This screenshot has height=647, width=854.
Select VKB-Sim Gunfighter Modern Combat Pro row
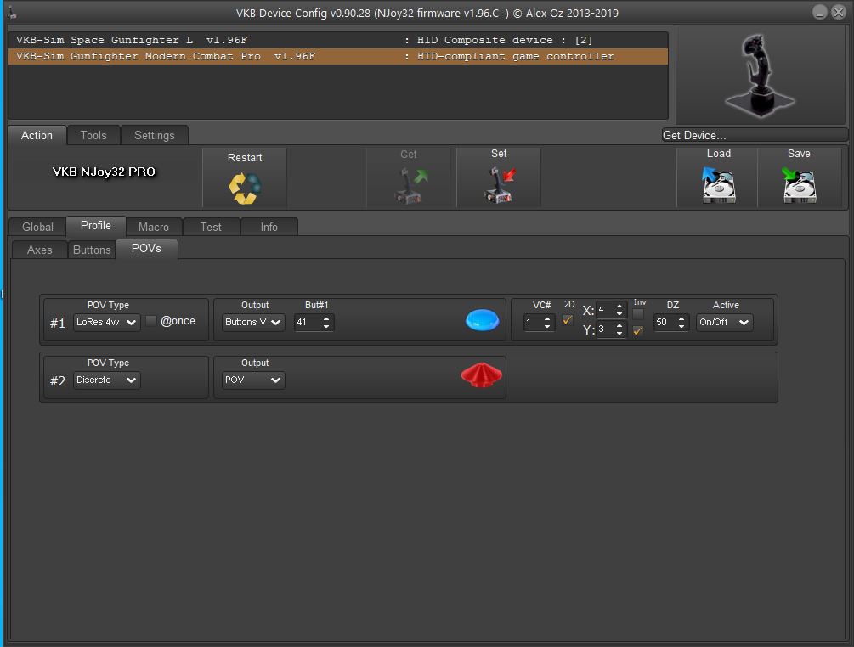338,56
